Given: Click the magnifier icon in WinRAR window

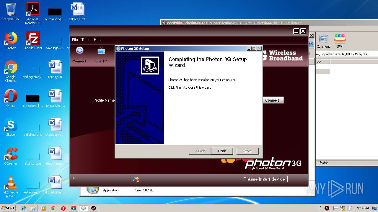Looking at the screenshot, I should pyautogui.click(x=311, y=44).
